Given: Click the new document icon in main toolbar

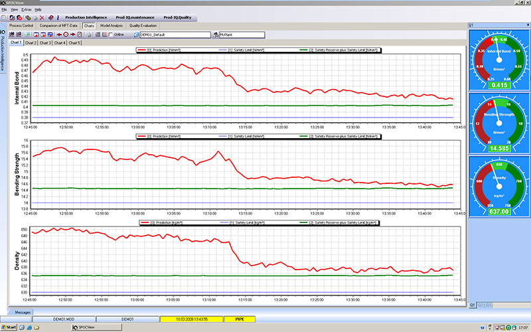Looking at the screenshot, I should pyautogui.click(x=5, y=17).
